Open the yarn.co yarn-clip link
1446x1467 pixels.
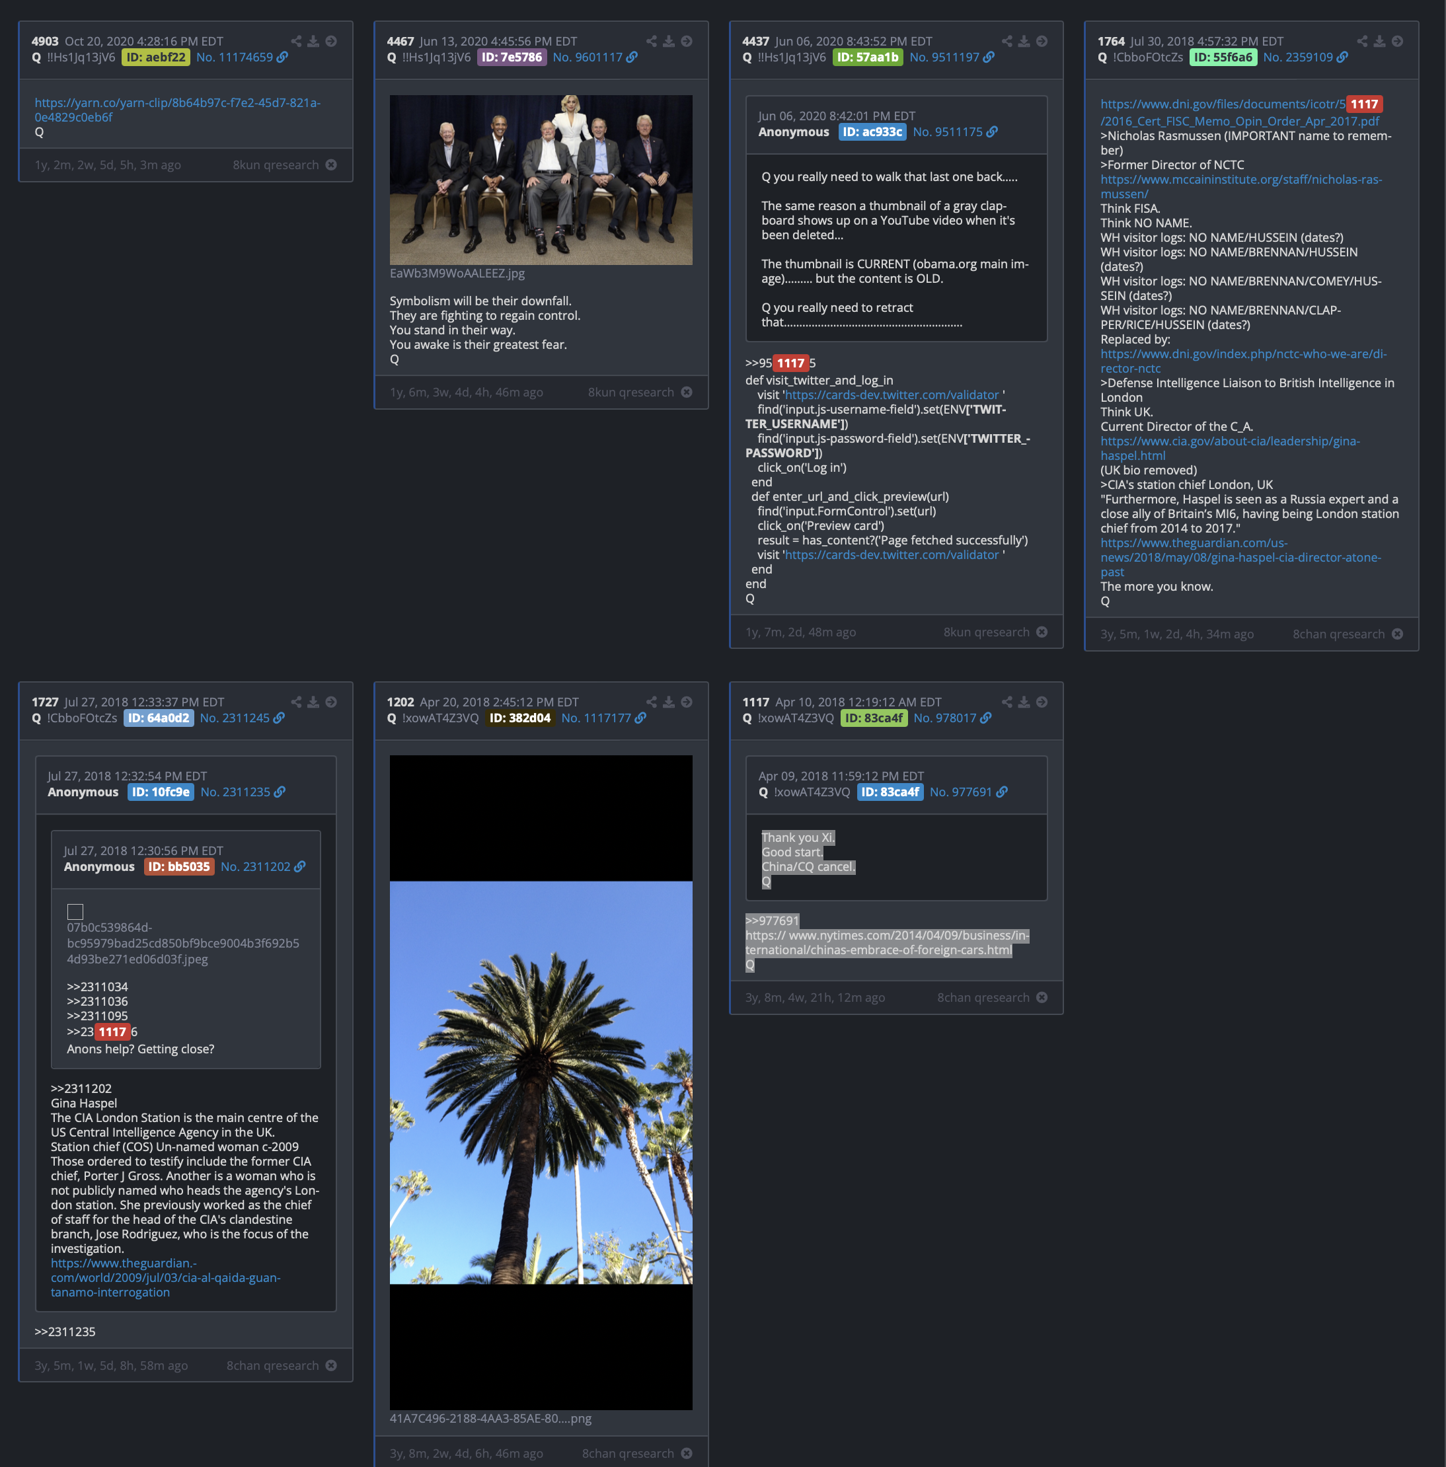[x=178, y=109]
